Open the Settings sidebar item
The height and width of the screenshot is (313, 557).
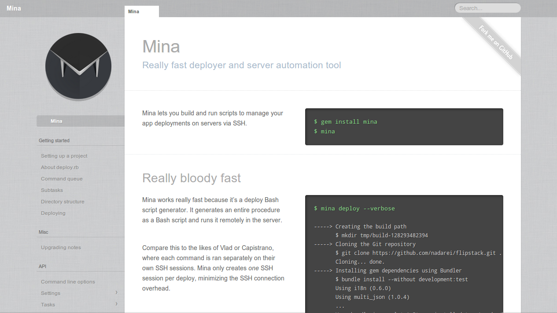tap(51, 293)
